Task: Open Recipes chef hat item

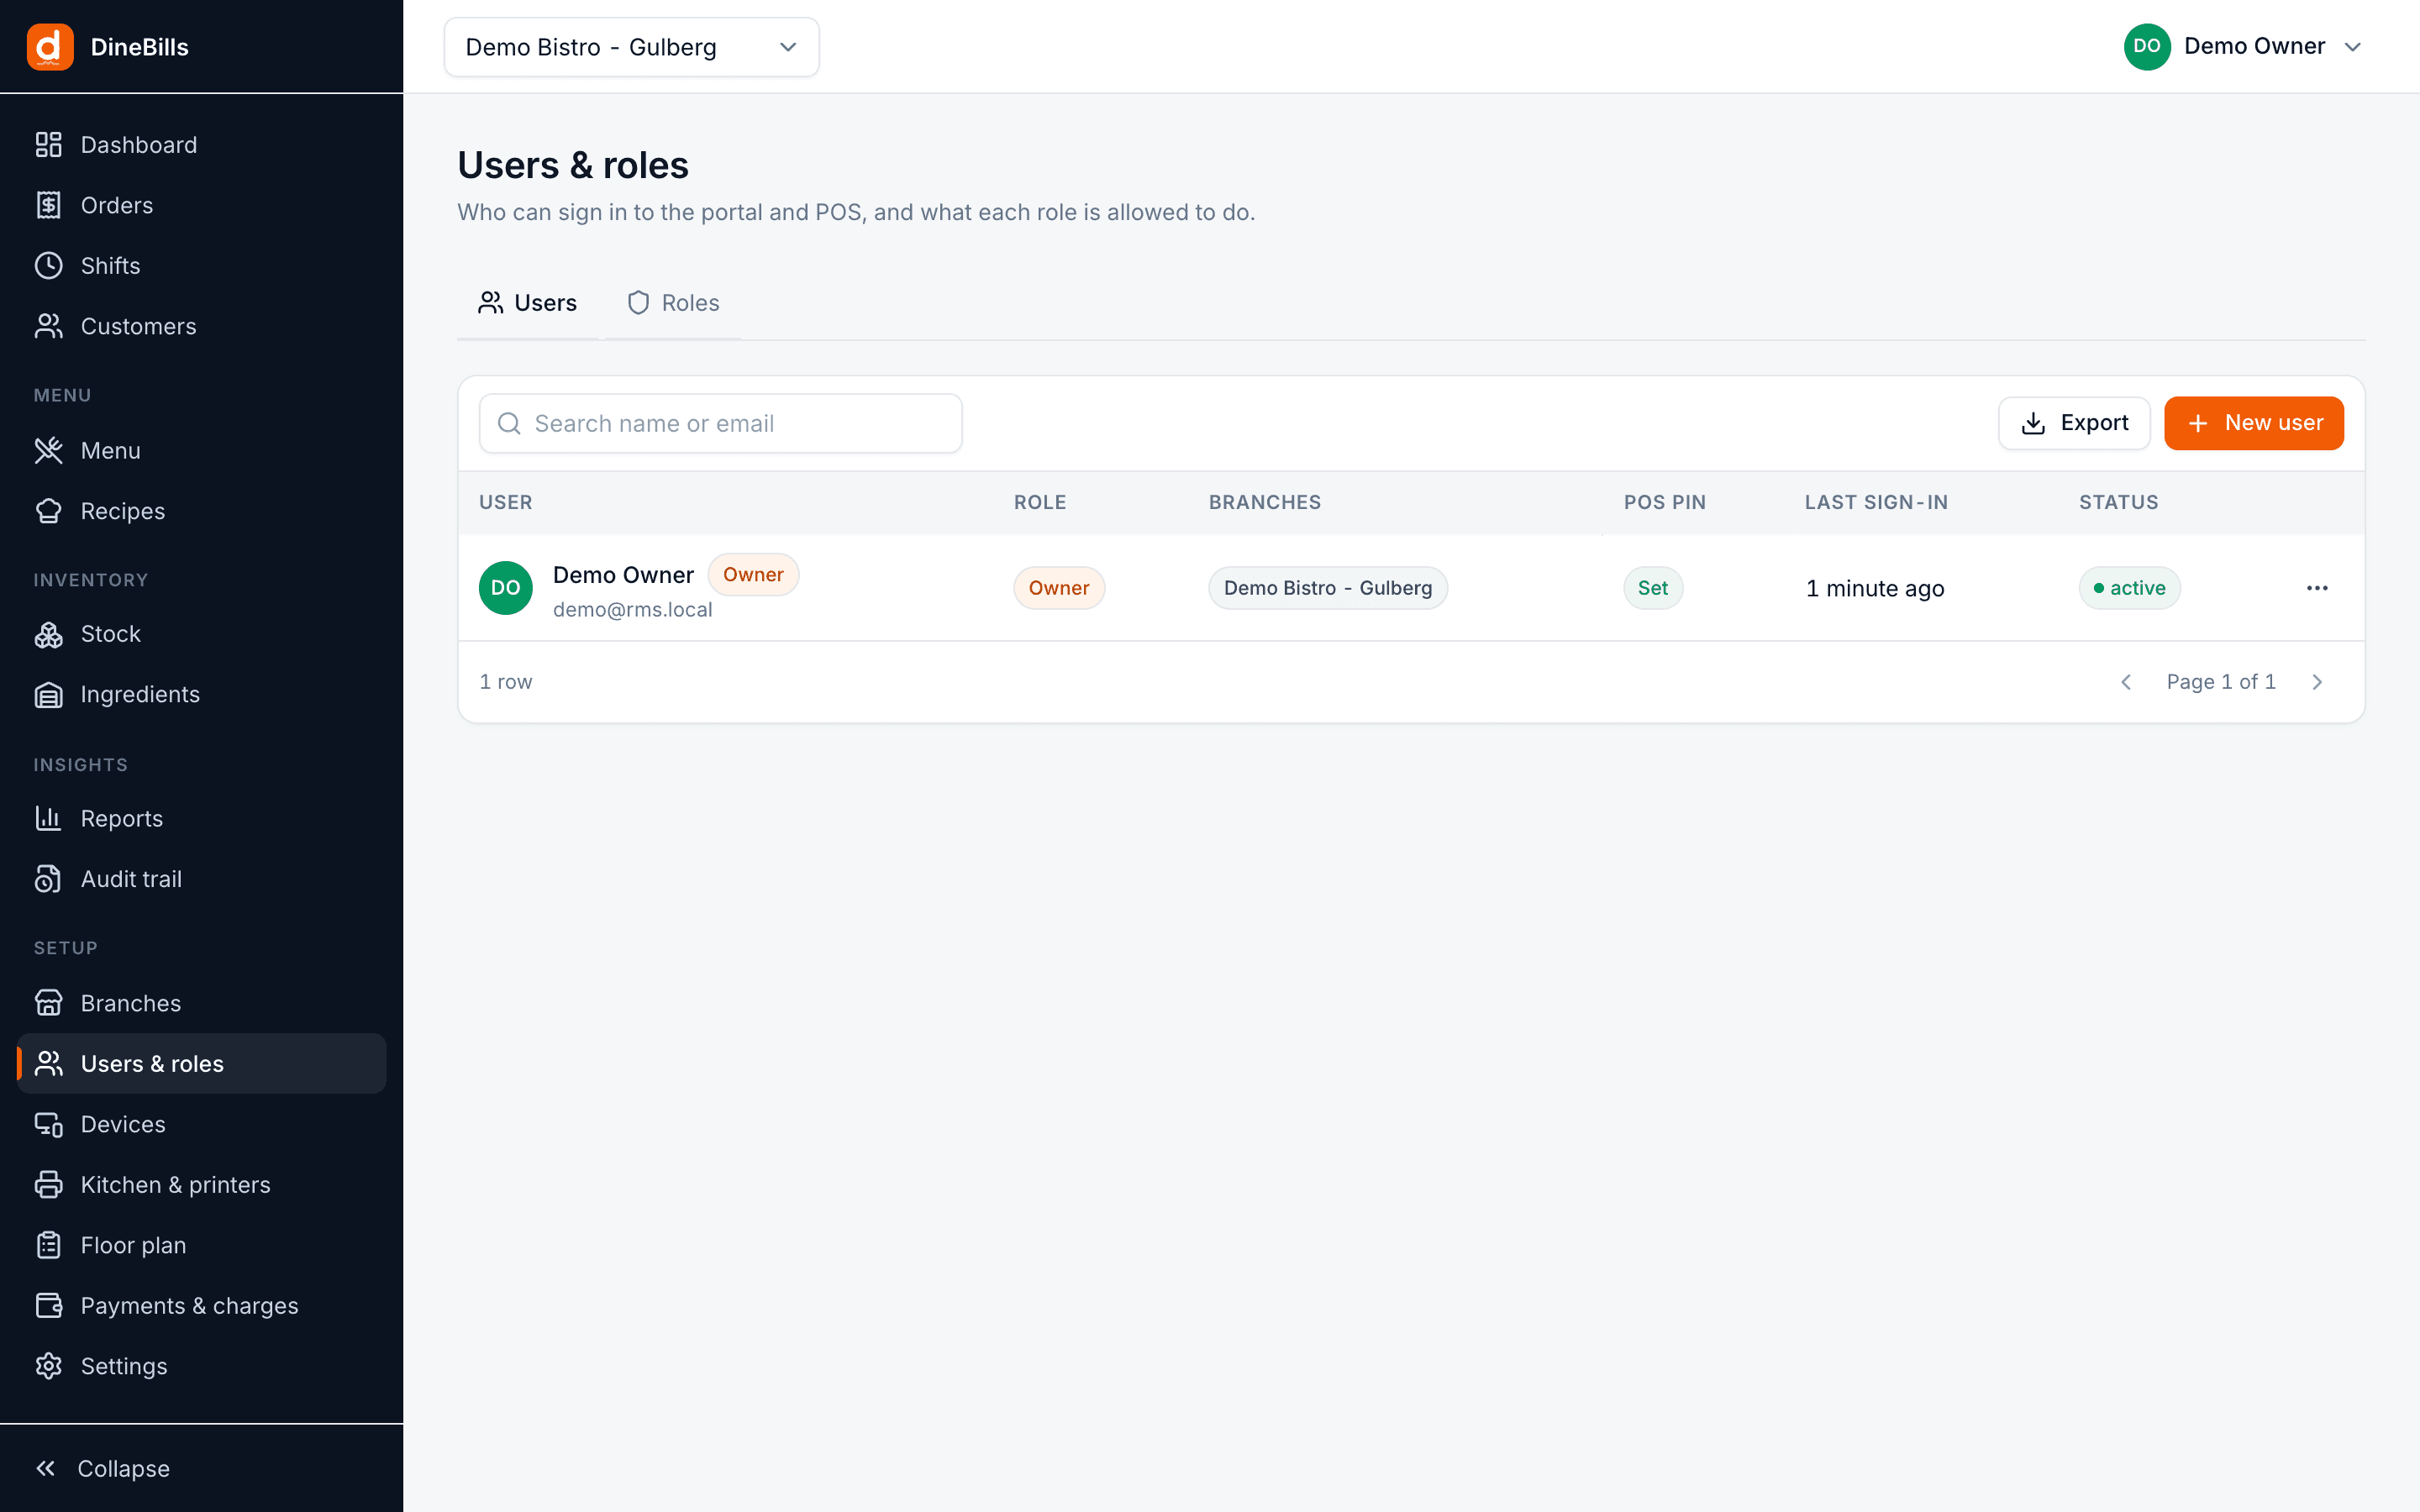Action: click(201, 511)
